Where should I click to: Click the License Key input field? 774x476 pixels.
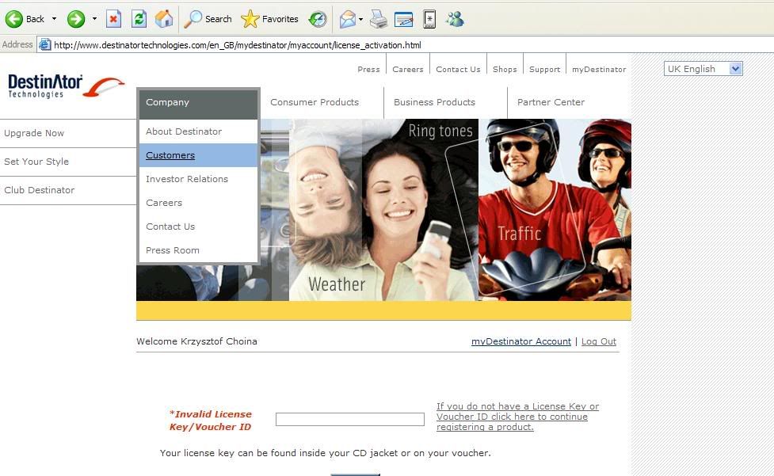pyautogui.click(x=350, y=419)
